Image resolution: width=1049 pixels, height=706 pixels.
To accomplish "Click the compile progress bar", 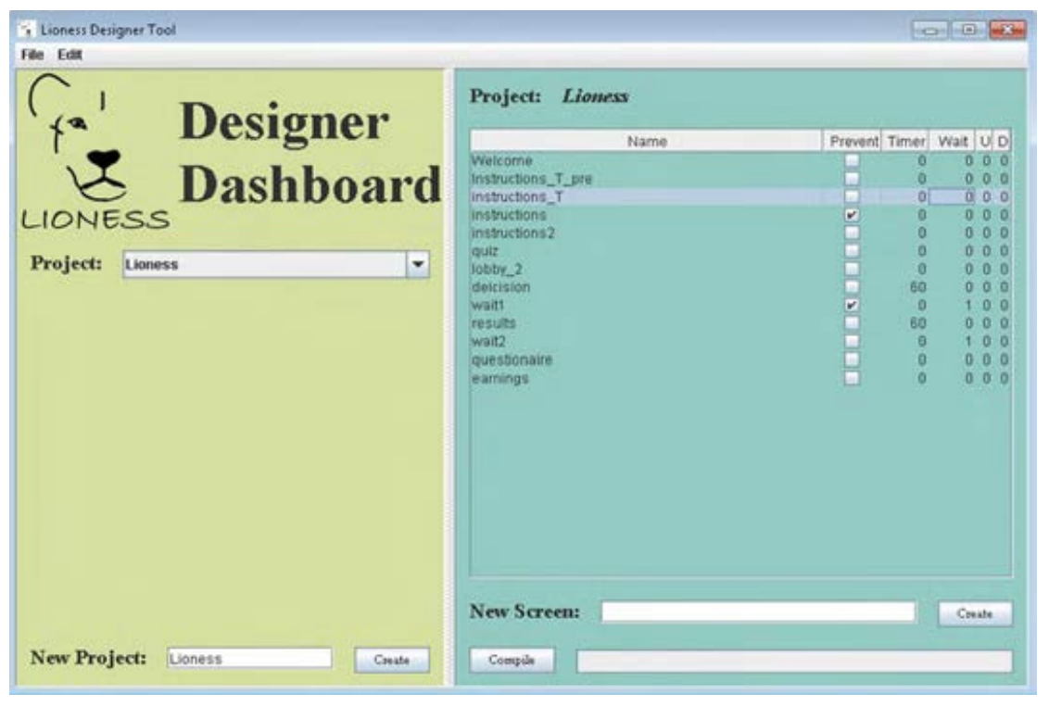I will point(794,661).
